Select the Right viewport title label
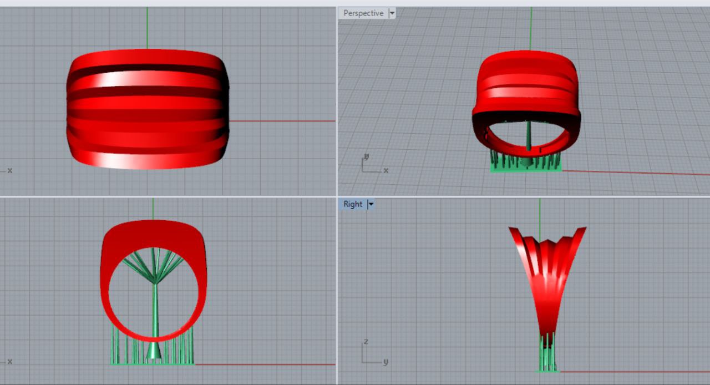This screenshot has height=385, width=710. pos(353,204)
